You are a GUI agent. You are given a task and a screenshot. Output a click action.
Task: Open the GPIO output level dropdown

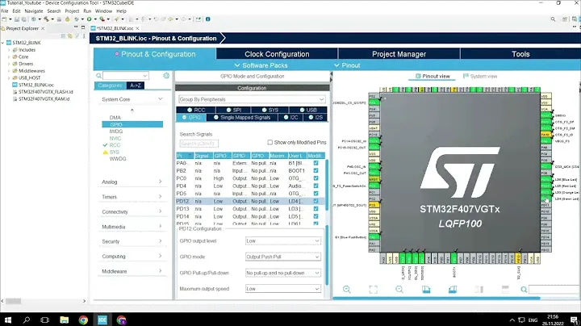[x=282, y=240]
